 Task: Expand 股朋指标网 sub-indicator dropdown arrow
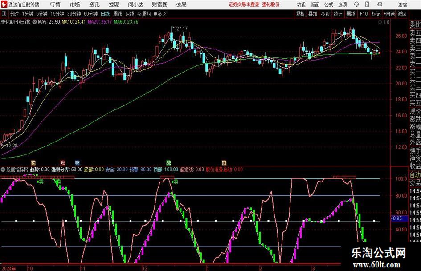(3, 170)
